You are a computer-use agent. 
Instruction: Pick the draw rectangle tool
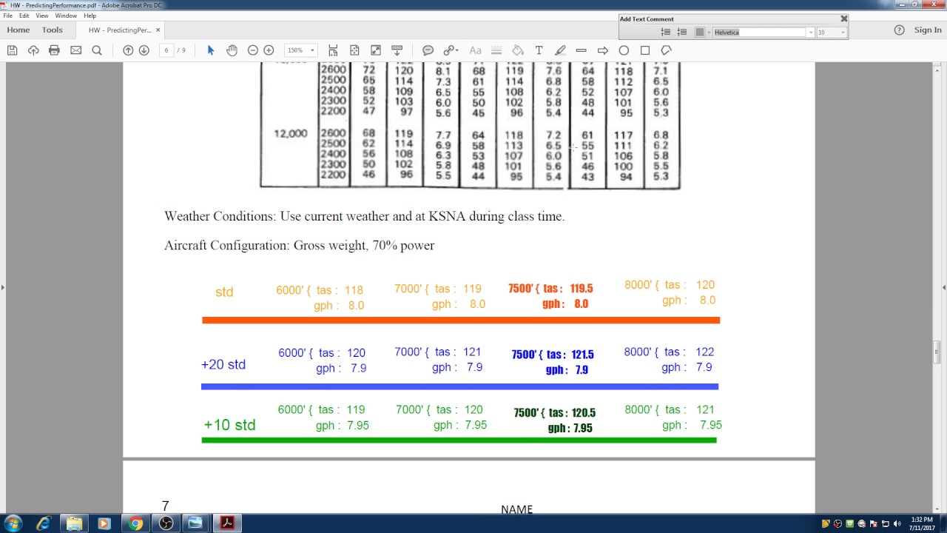tap(645, 50)
